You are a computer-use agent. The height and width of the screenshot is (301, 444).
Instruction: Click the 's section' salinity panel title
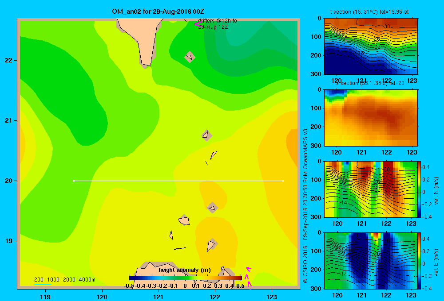coord(369,83)
